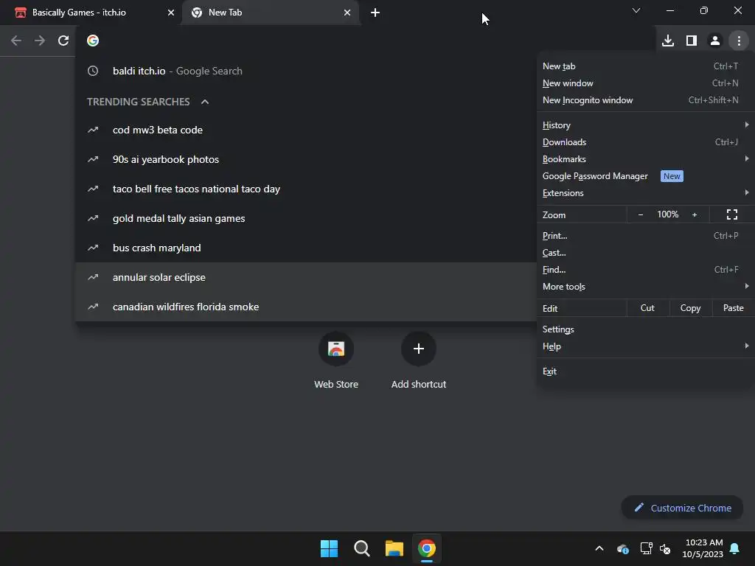Choose Exit in Chrome menu
This screenshot has height=566, width=755.
coord(645,371)
